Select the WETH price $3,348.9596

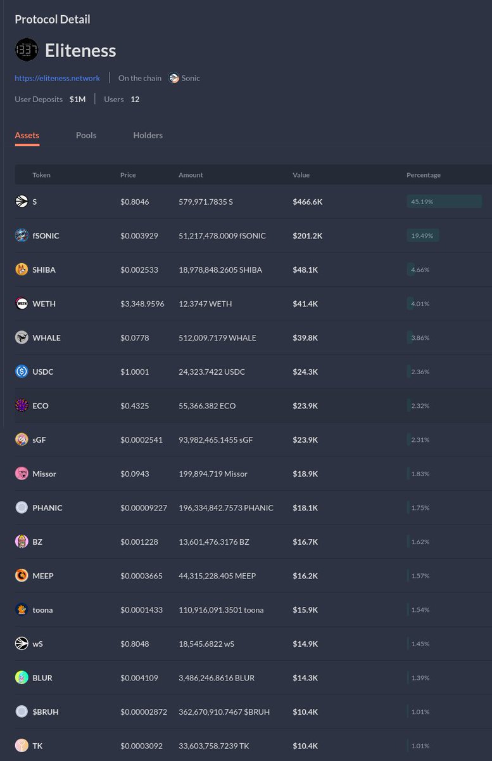(x=142, y=304)
